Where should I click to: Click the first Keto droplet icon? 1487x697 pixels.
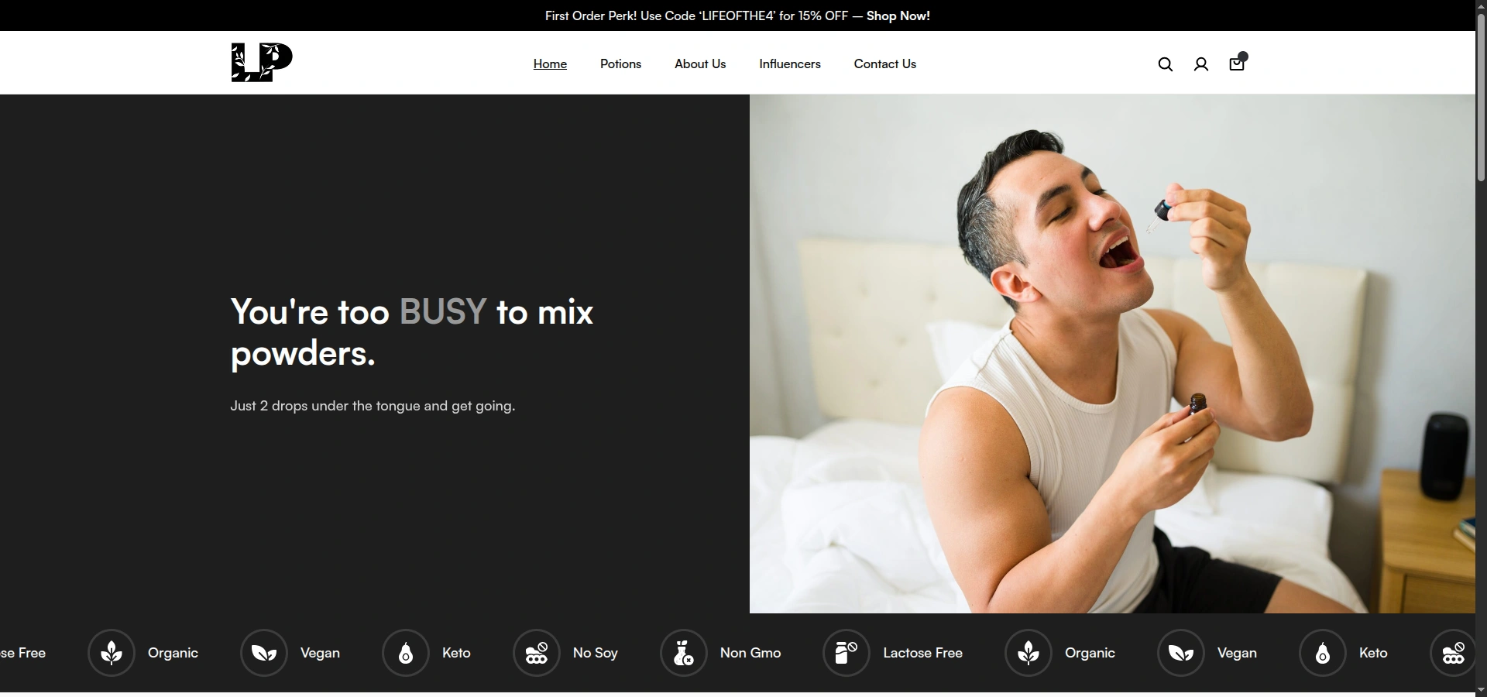tap(406, 653)
